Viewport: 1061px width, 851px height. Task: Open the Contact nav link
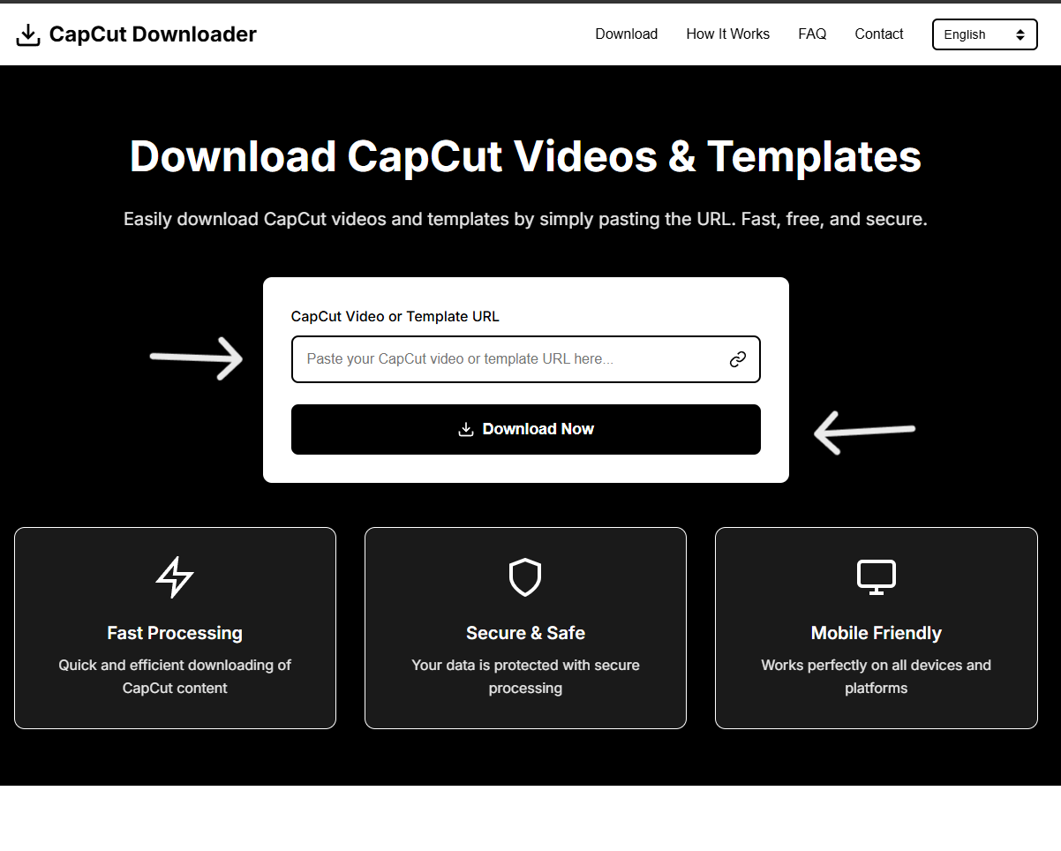(x=879, y=34)
